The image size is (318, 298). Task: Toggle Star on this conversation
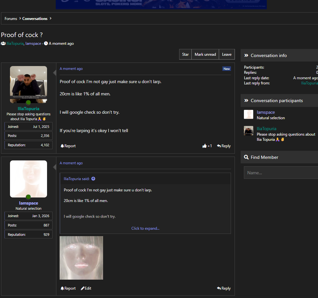pos(185,54)
